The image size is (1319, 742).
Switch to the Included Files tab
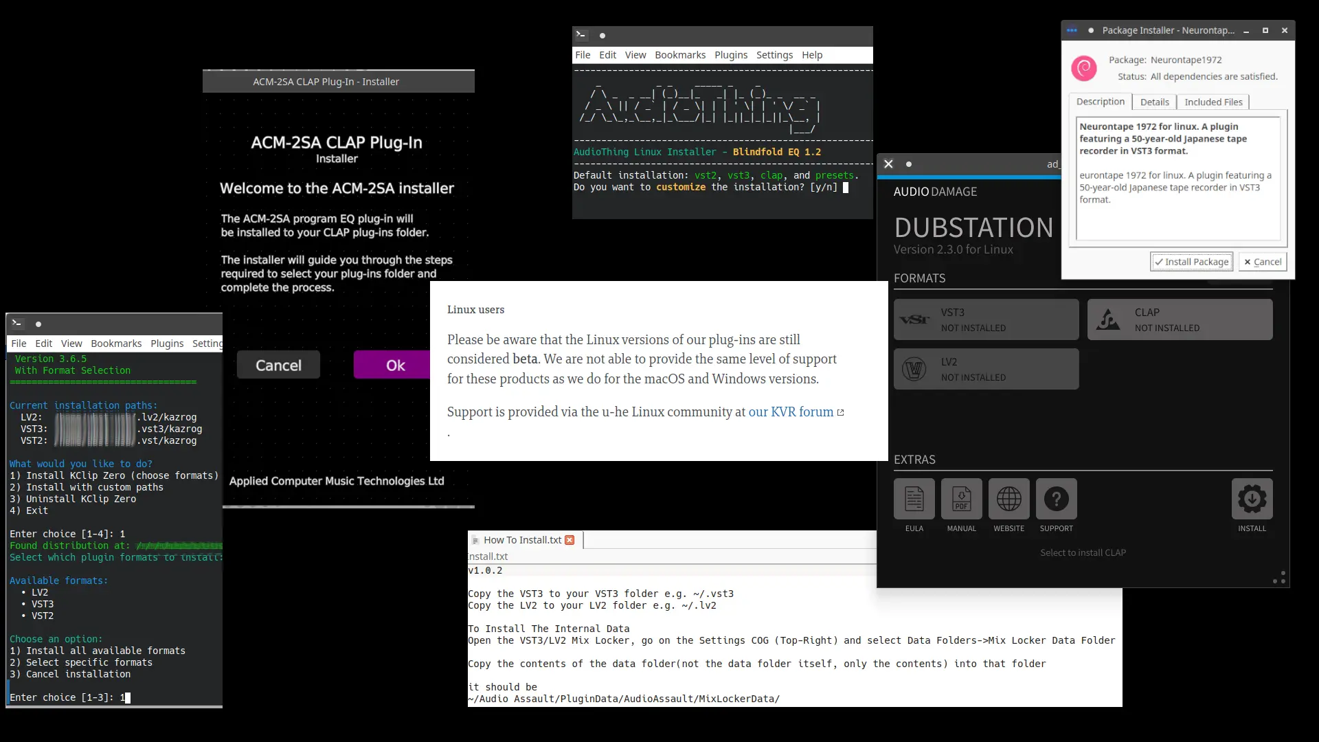tap(1213, 102)
